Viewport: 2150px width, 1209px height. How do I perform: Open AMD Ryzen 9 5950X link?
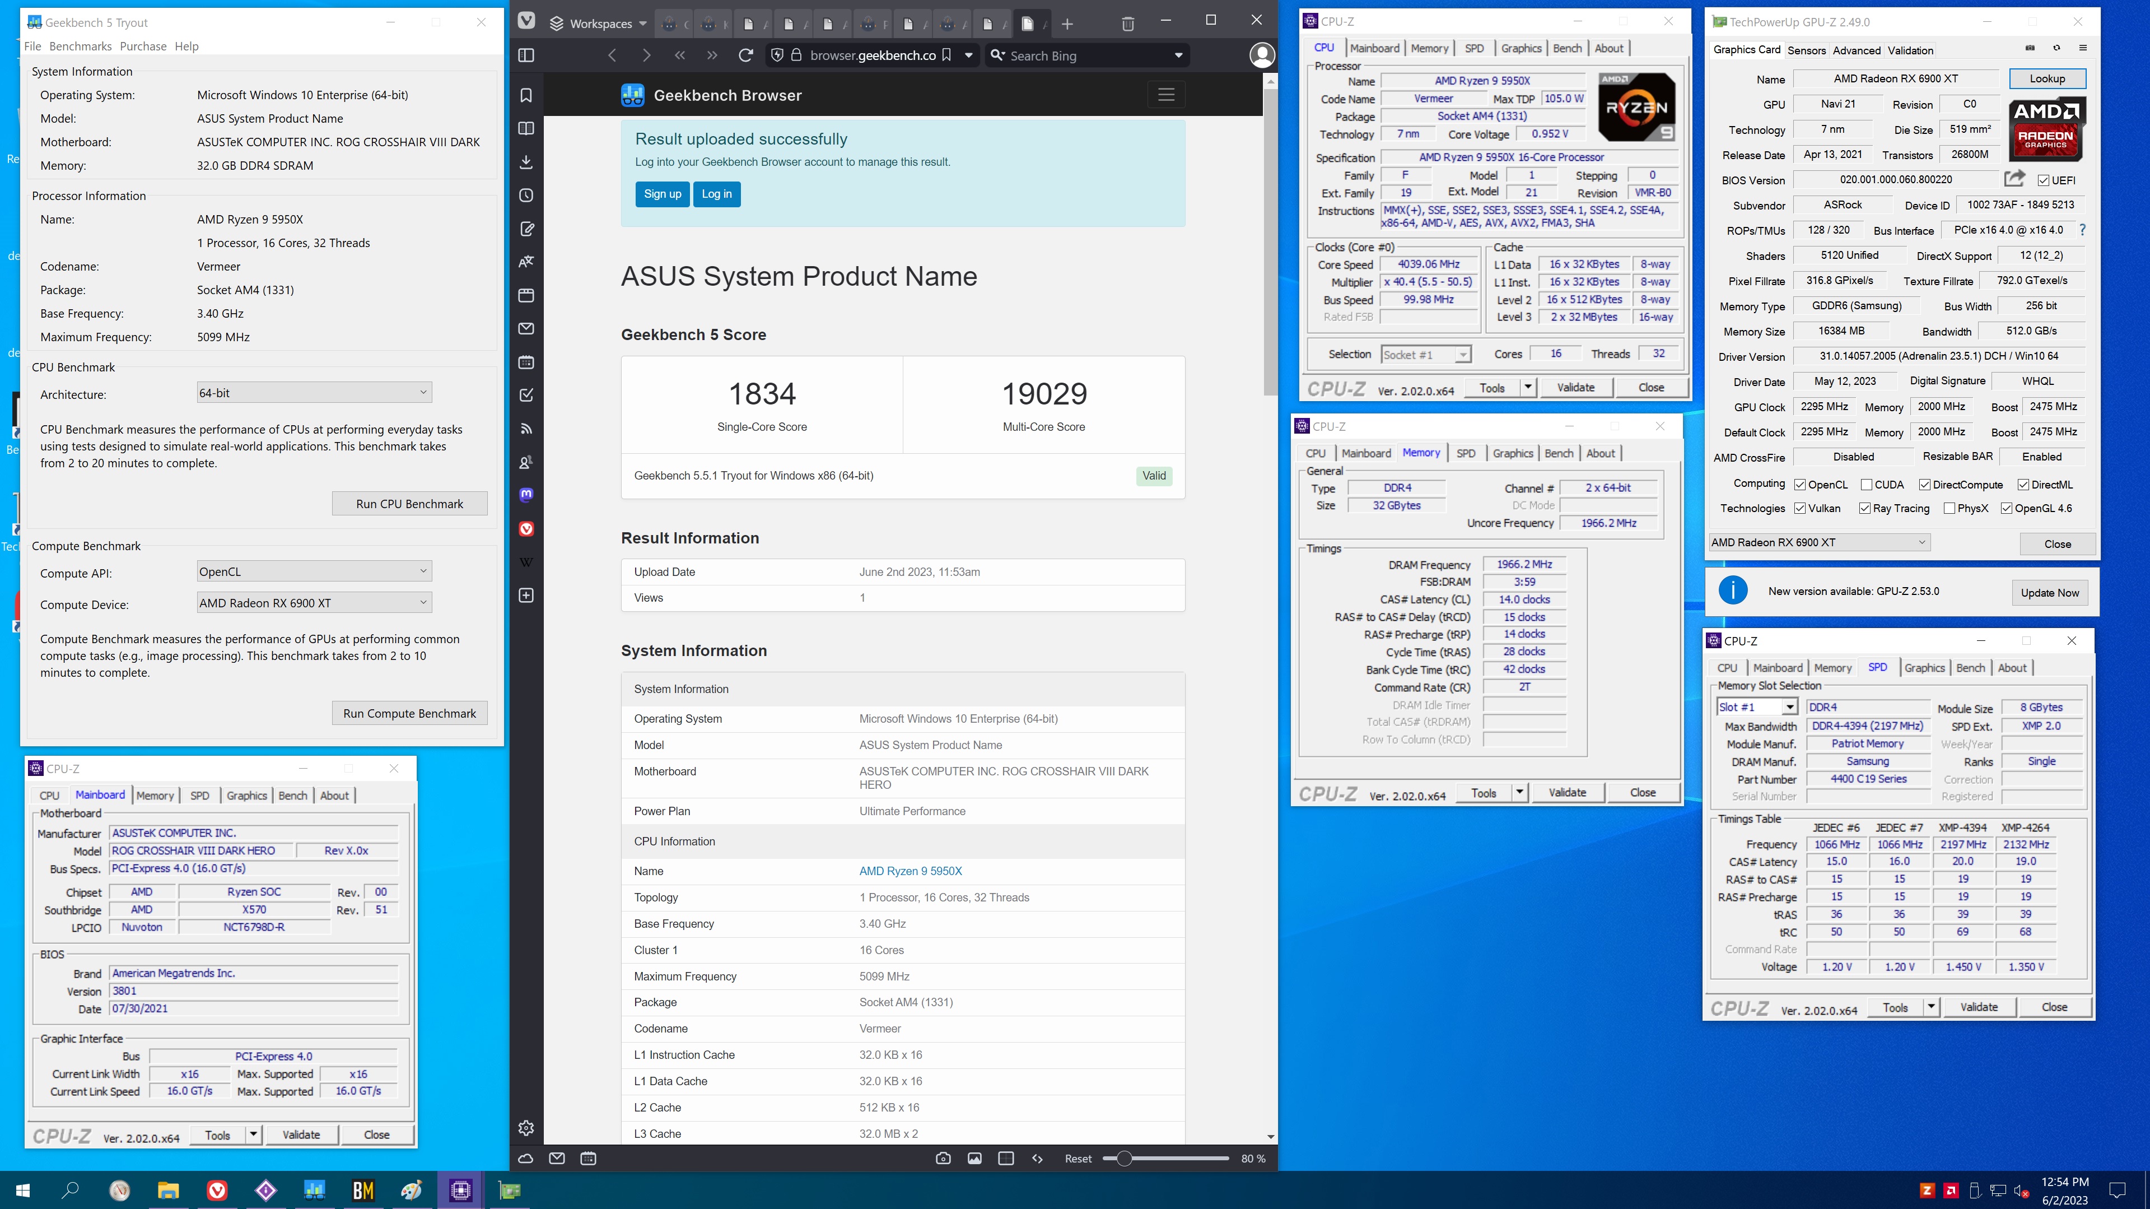911,871
